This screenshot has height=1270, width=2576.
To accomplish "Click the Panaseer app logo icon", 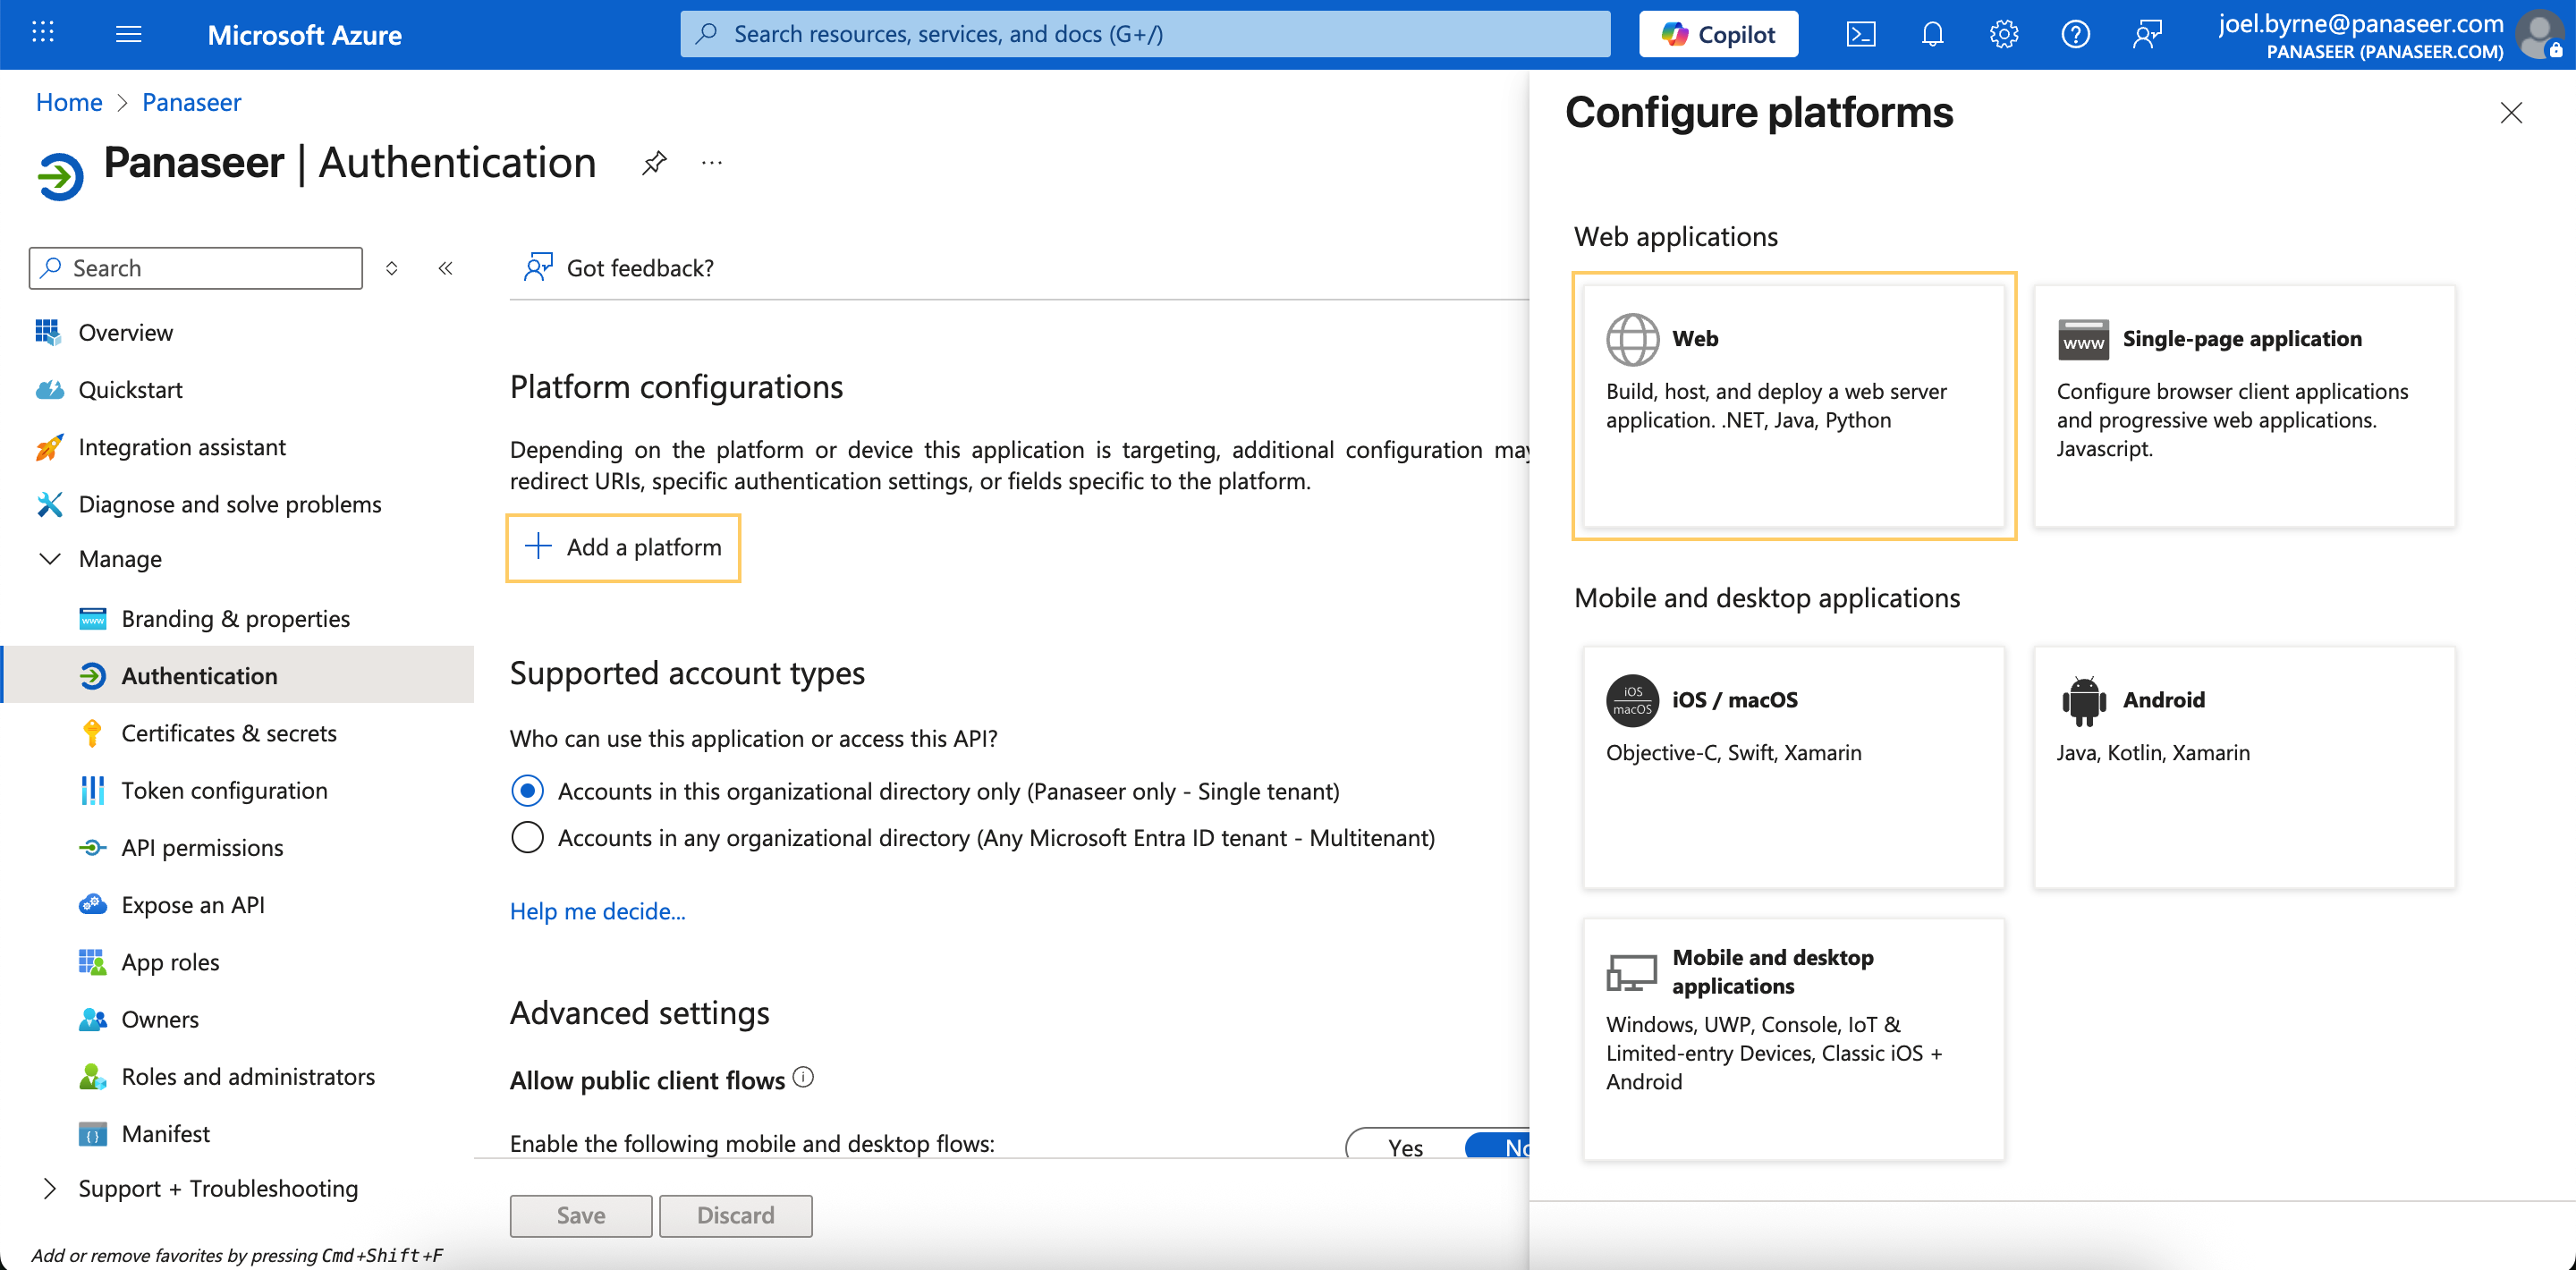I will coord(60,176).
